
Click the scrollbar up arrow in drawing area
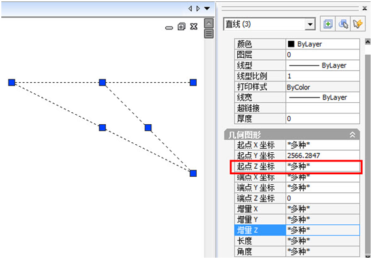point(209,23)
